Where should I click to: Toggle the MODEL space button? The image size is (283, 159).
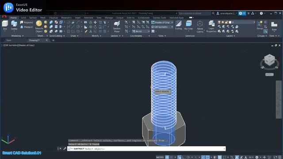[x=160, y=157]
